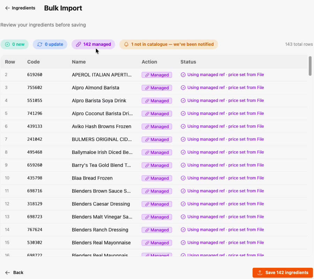The image size is (314, 279).
Task: Click the Row column header
Action: pos(10,62)
